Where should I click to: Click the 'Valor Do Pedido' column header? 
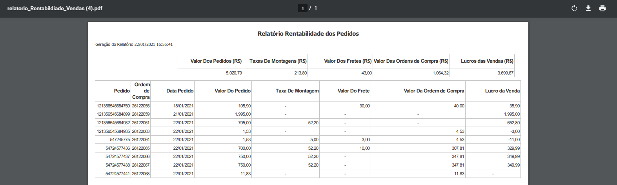pos(233,91)
